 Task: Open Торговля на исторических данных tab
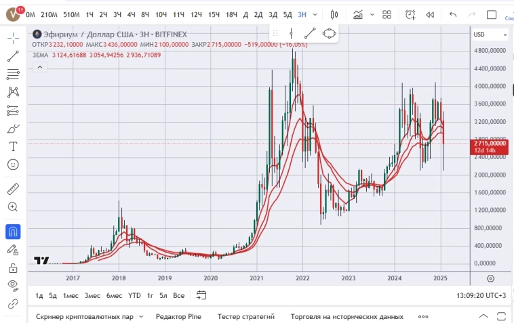[347, 316]
